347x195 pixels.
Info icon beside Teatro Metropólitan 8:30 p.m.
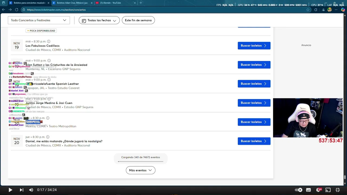[48, 118]
